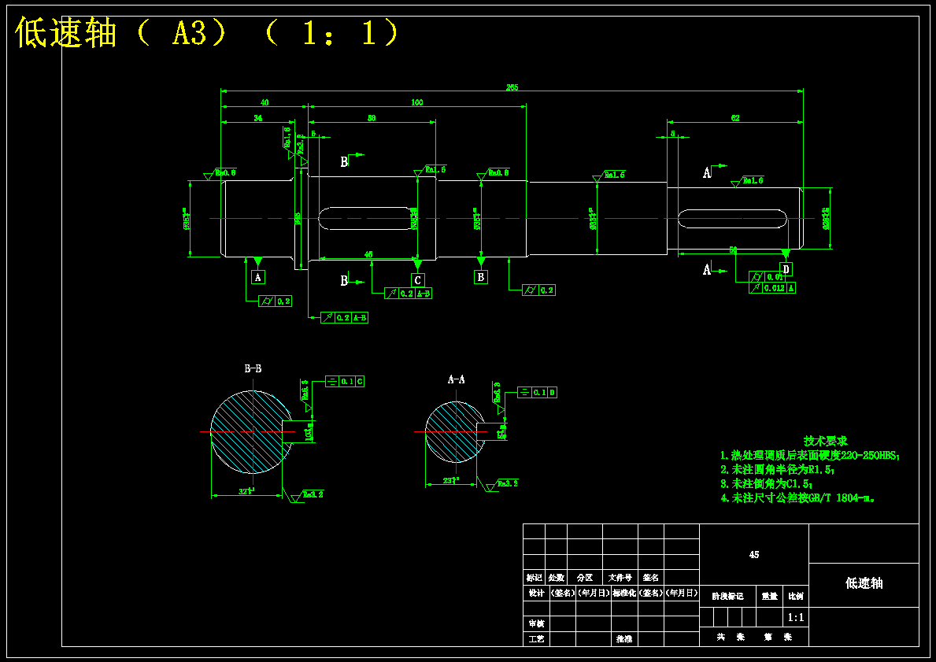The image size is (936, 662).
Task: Click the '处数' title block cell
Action: [557, 578]
